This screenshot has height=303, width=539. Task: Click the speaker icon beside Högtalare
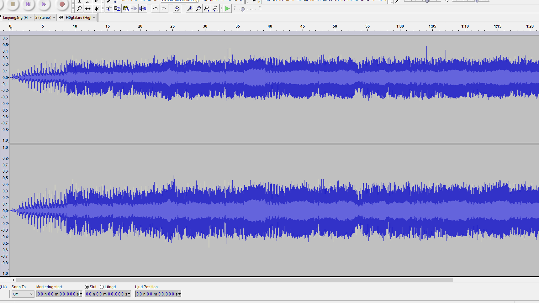click(61, 18)
